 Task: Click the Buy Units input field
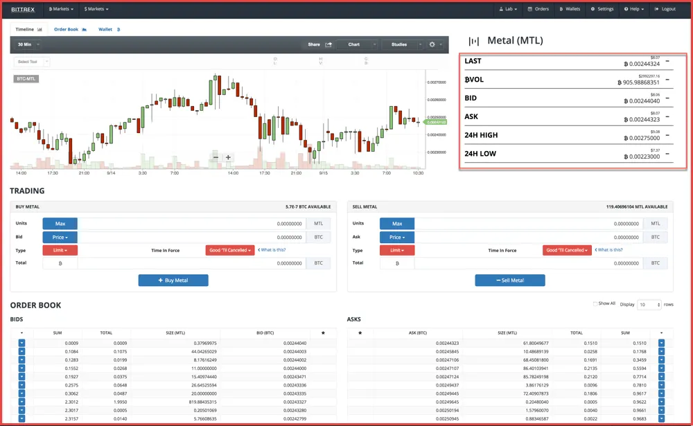[x=192, y=224]
